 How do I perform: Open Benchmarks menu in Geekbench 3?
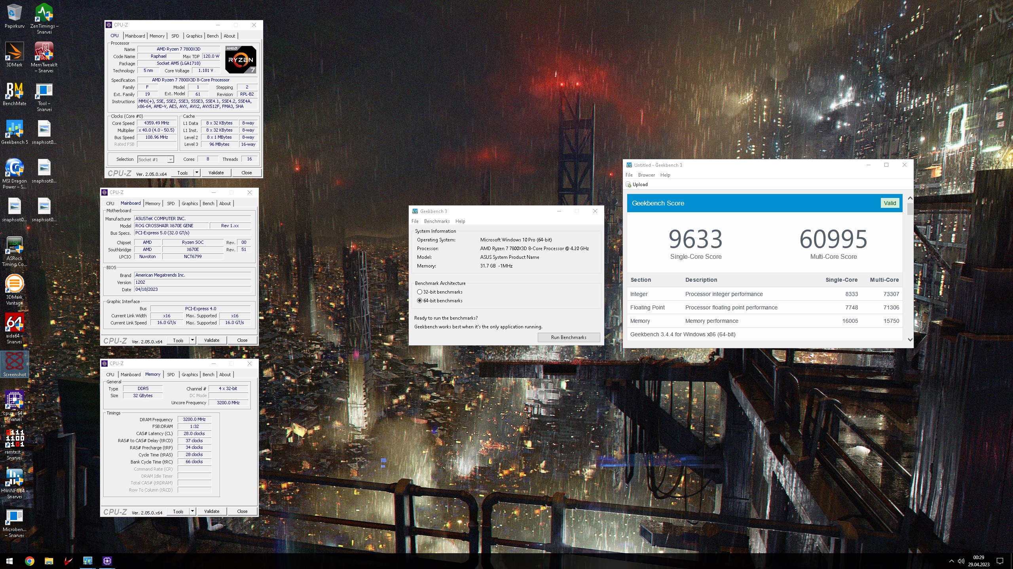point(437,221)
